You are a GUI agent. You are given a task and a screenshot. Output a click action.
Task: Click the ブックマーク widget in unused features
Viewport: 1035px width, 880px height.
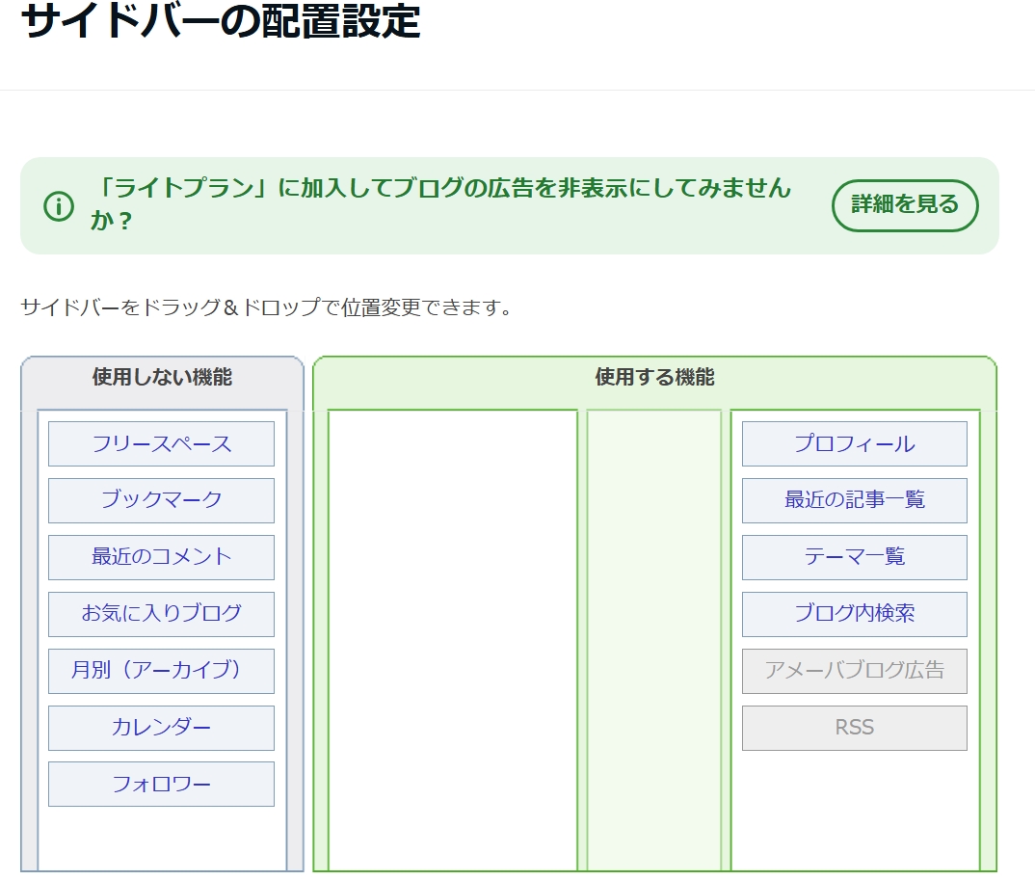pyautogui.click(x=160, y=500)
